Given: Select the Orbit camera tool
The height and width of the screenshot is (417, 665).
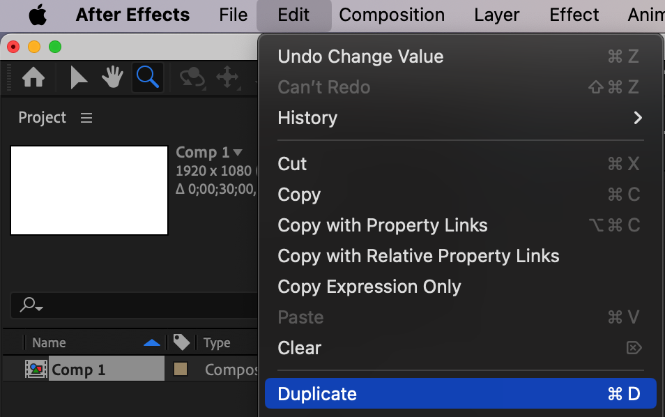Looking at the screenshot, I should tap(192, 77).
